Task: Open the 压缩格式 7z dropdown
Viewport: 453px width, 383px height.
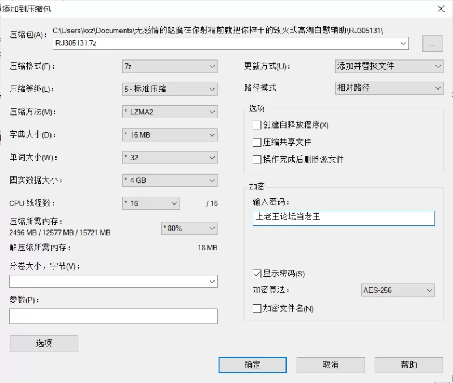Action: pyautogui.click(x=170, y=66)
